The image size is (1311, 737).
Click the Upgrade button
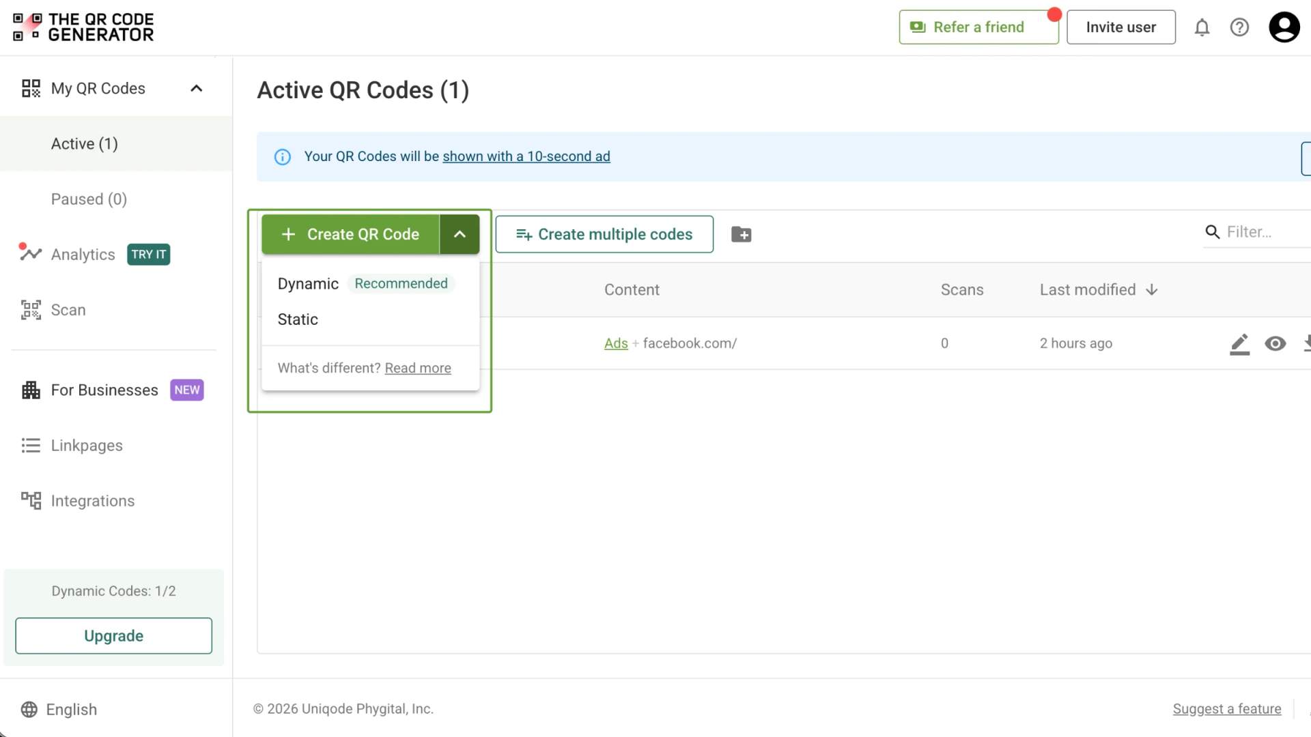113,636
